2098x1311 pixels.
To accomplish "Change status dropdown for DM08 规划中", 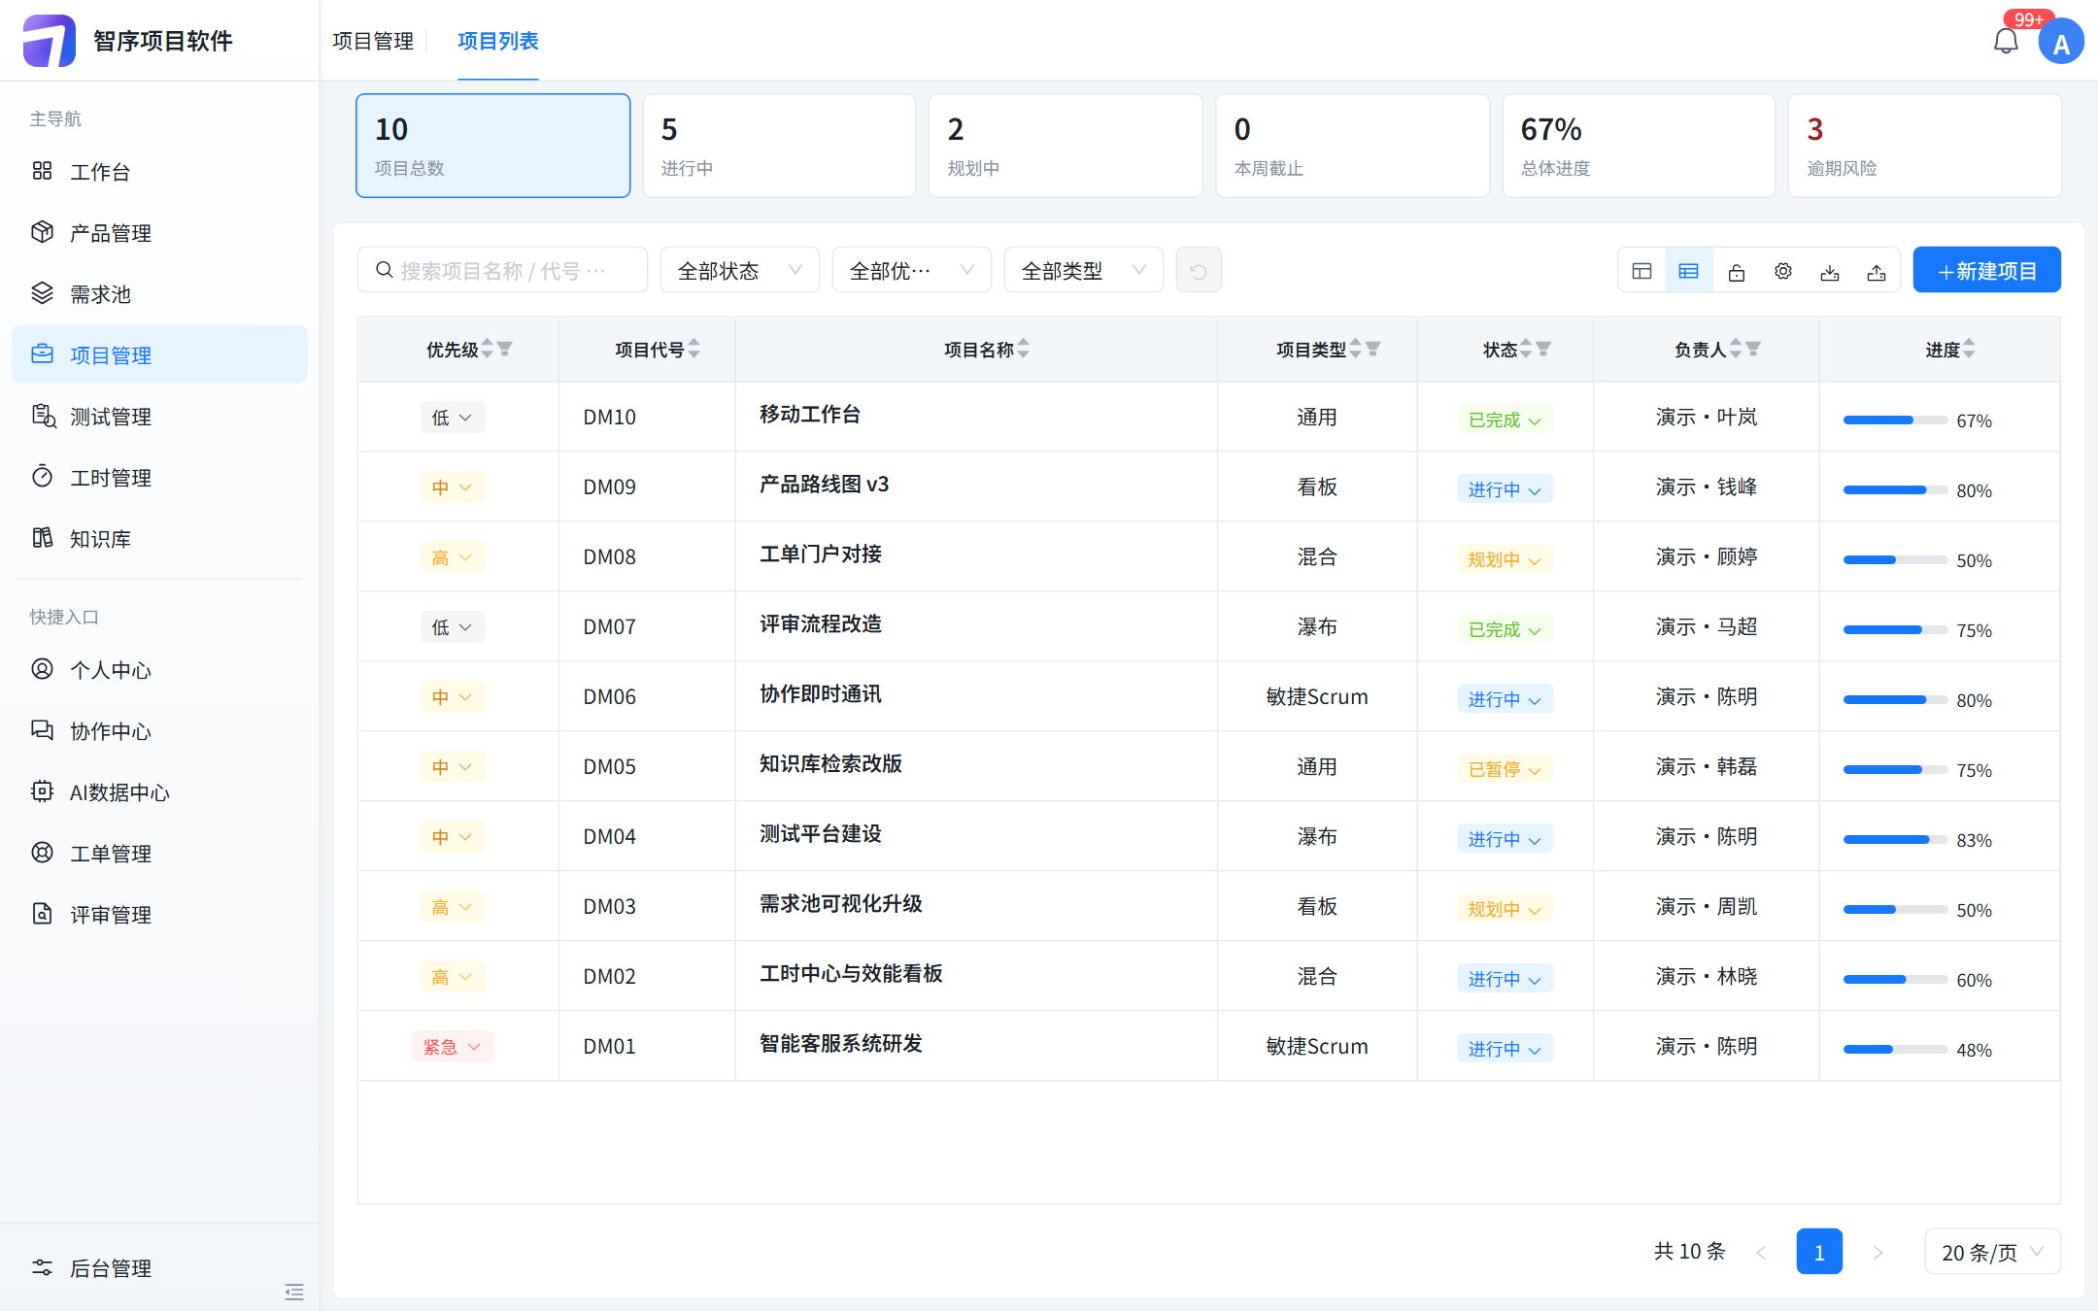I will pos(1505,559).
